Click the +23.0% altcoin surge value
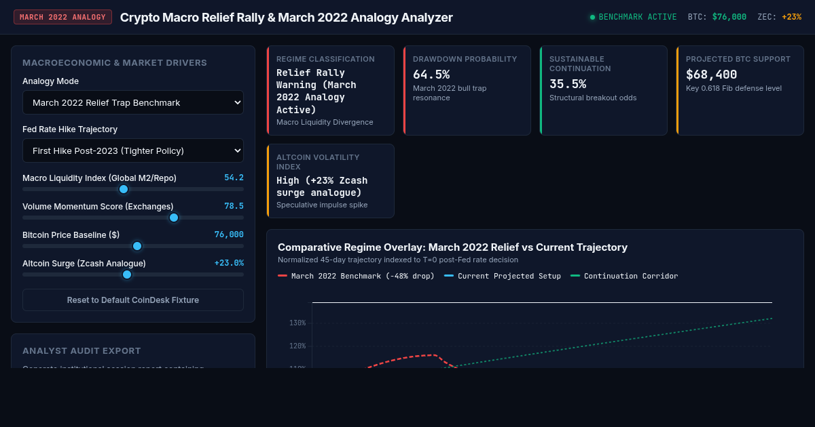 [x=229, y=263]
